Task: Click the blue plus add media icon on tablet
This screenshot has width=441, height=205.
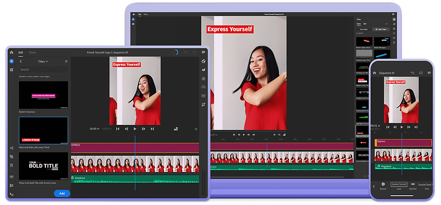Action: pos(11,61)
